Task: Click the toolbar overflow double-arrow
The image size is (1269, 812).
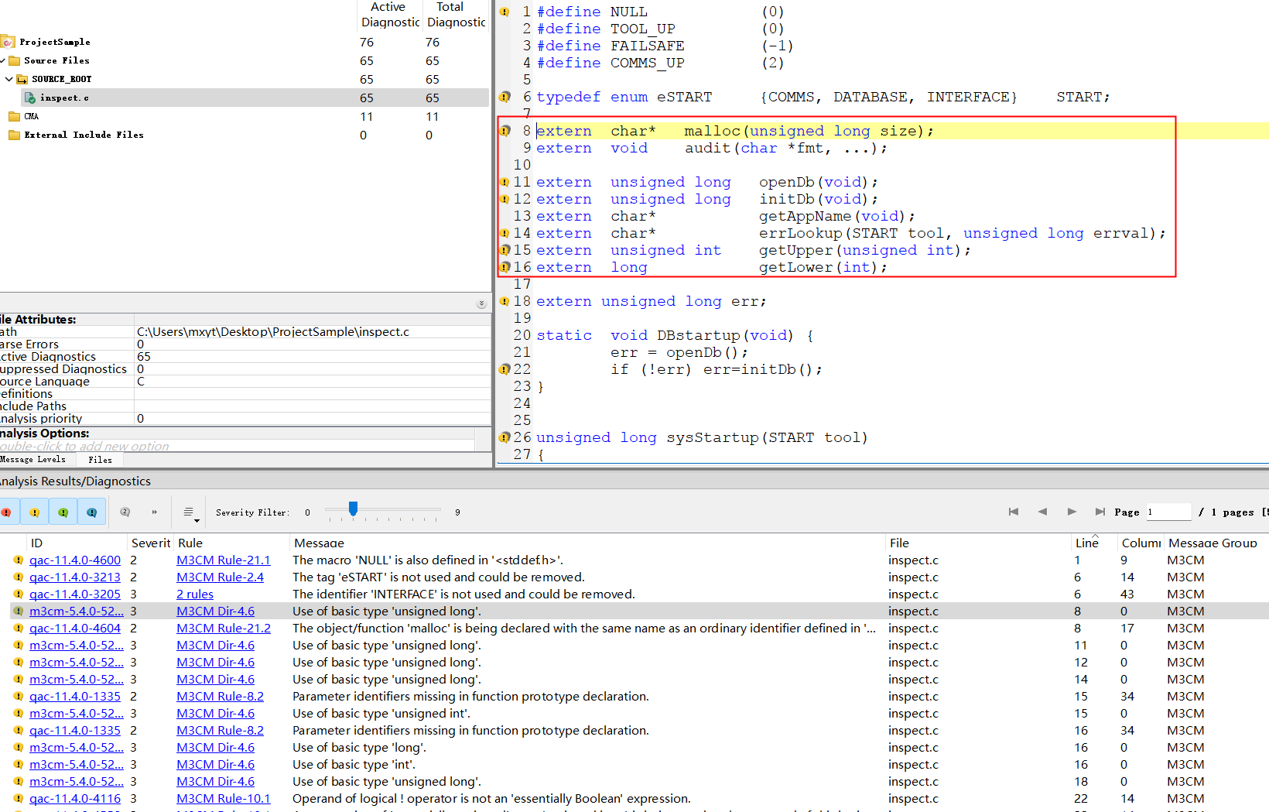Action: pos(154,512)
